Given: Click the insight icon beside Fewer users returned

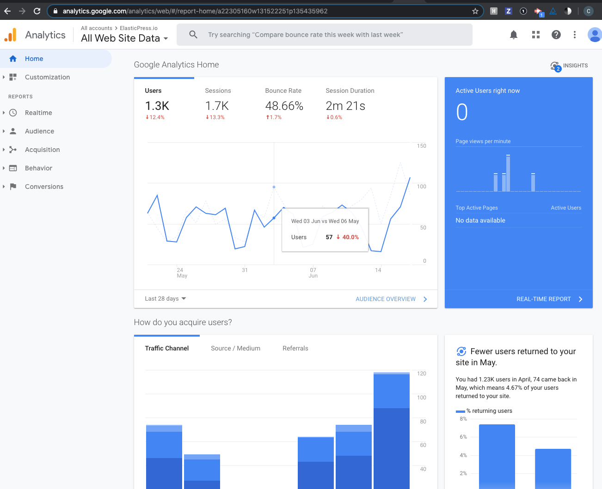Looking at the screenshot, I should pyautogui.click(x=461, y=351).
